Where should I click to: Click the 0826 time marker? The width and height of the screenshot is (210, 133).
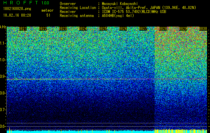click(123, 29)
